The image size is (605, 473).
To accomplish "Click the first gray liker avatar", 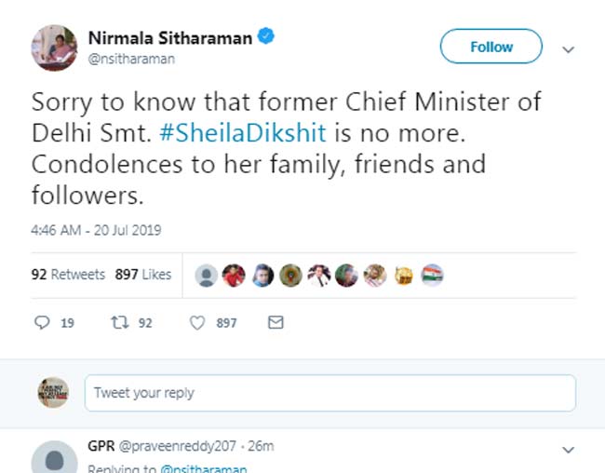I will click(x=207, y=275).
